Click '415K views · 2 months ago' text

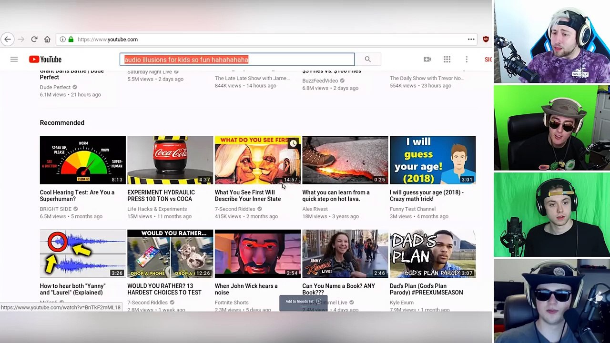[246, 216]
